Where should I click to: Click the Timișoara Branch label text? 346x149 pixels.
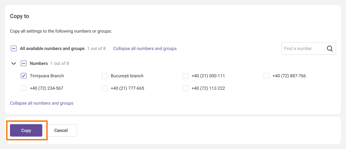click(47, 76)
